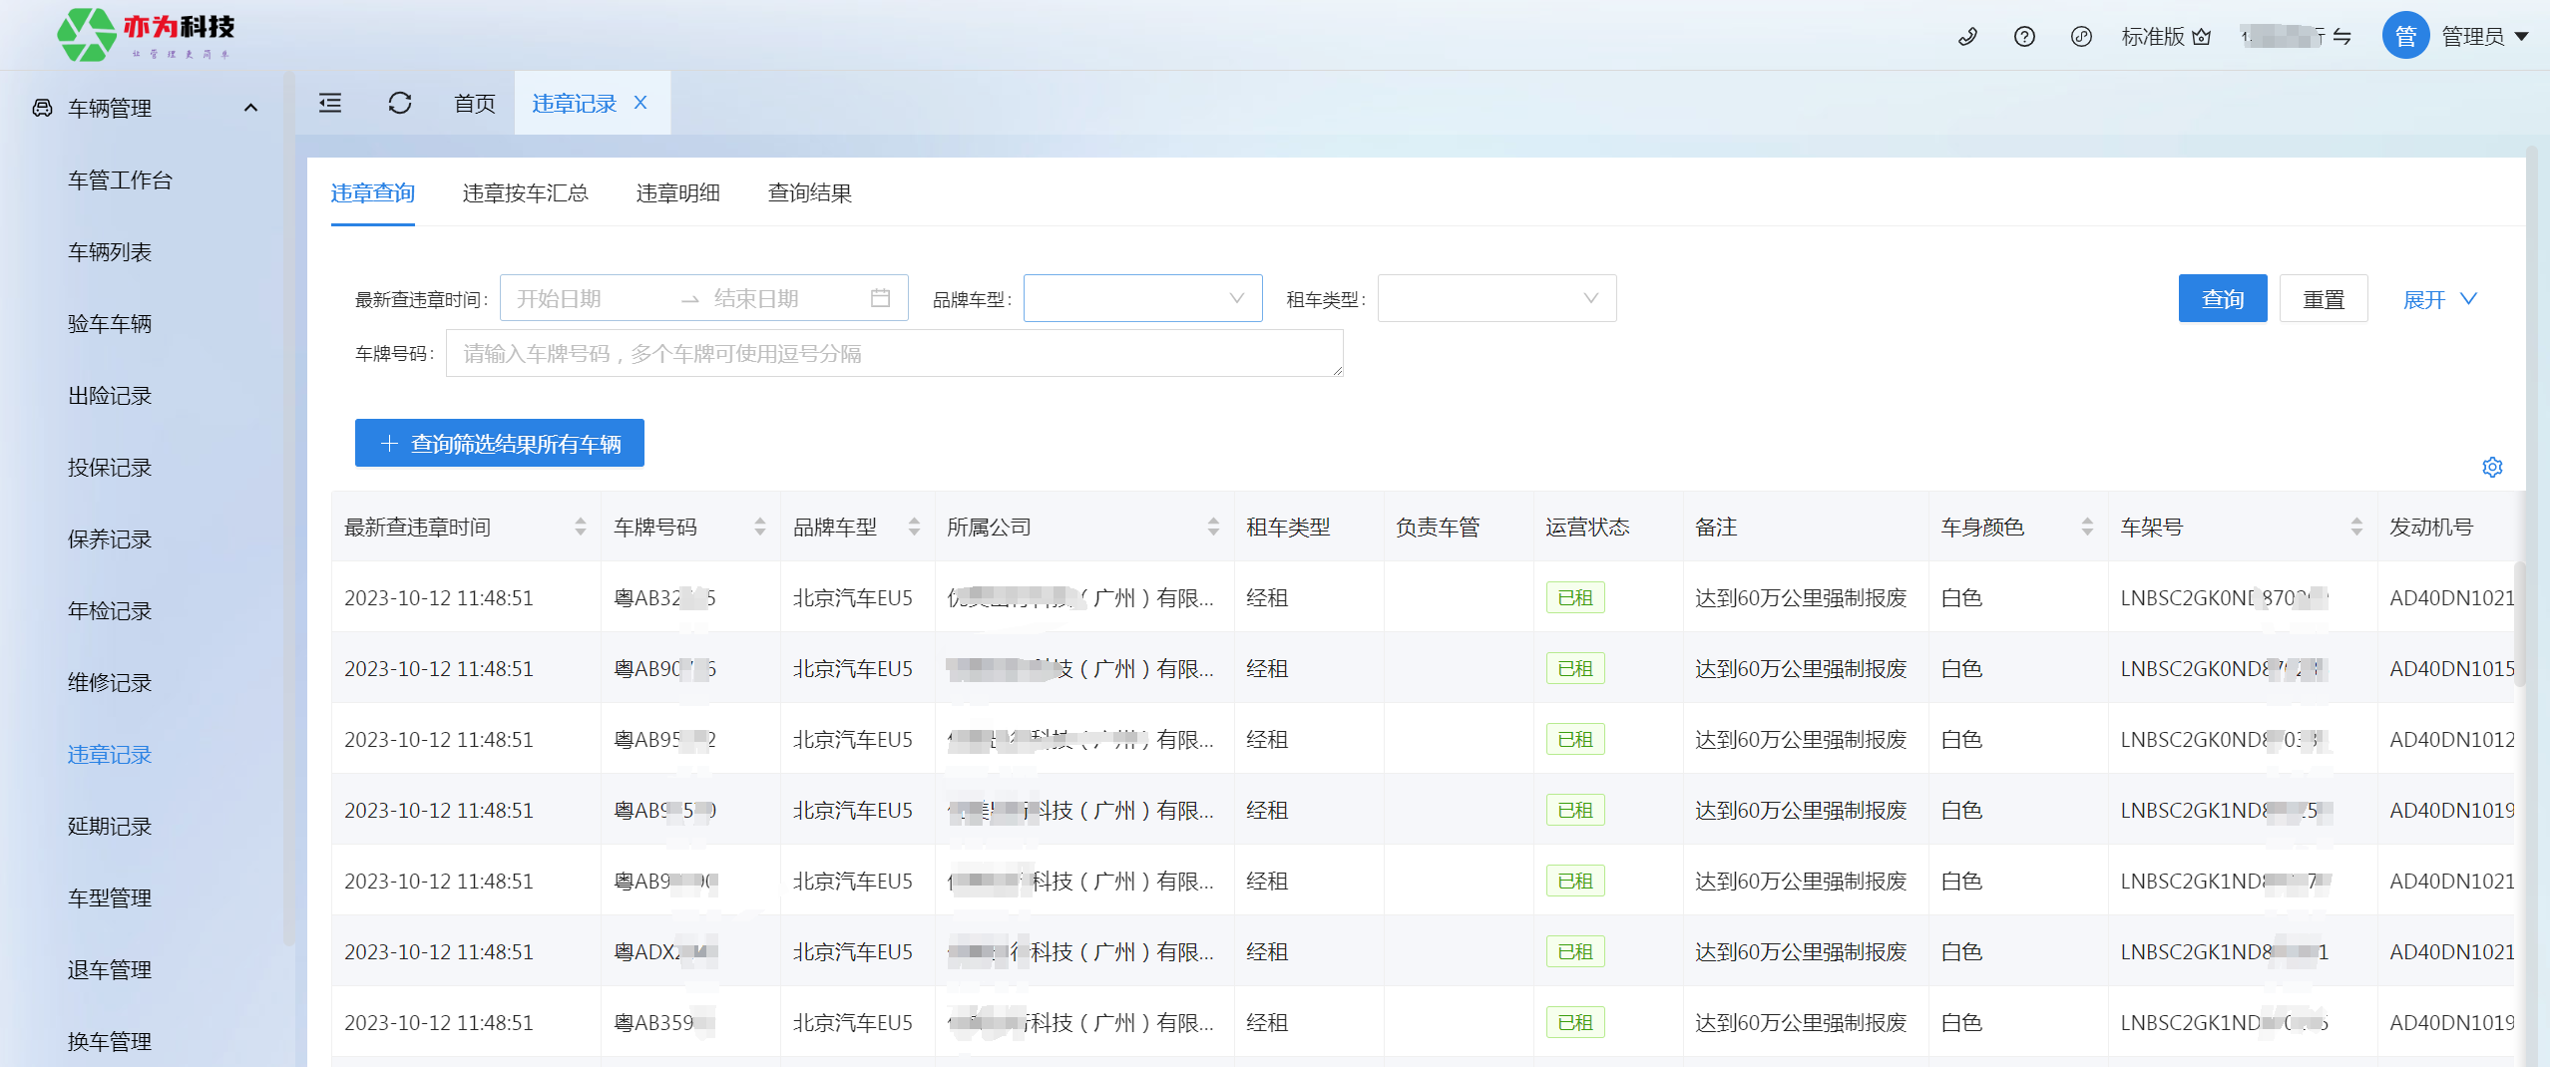Open the help question mark icon

(2024, 37)
